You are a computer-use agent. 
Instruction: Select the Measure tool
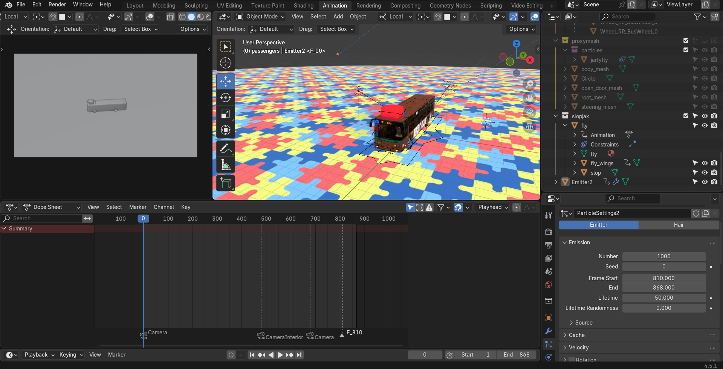(x=225, y=165)
